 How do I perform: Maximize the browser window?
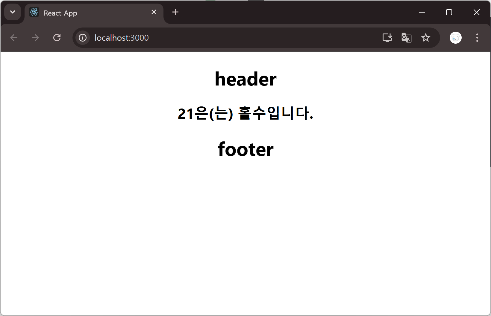[x=449, y=12]
